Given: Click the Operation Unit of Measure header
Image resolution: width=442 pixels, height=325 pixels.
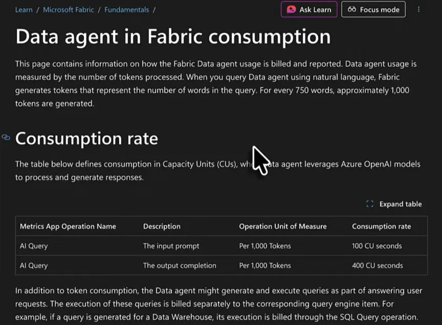Looking at the screenshot, I should click(x=283, y=226).
